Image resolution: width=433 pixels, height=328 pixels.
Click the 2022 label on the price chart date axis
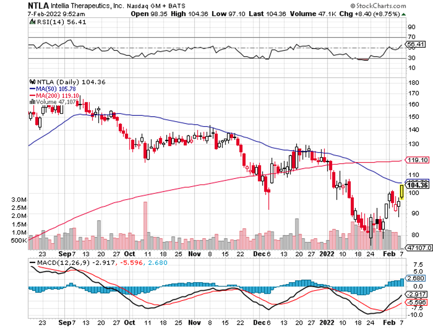[x=327, y=254]
